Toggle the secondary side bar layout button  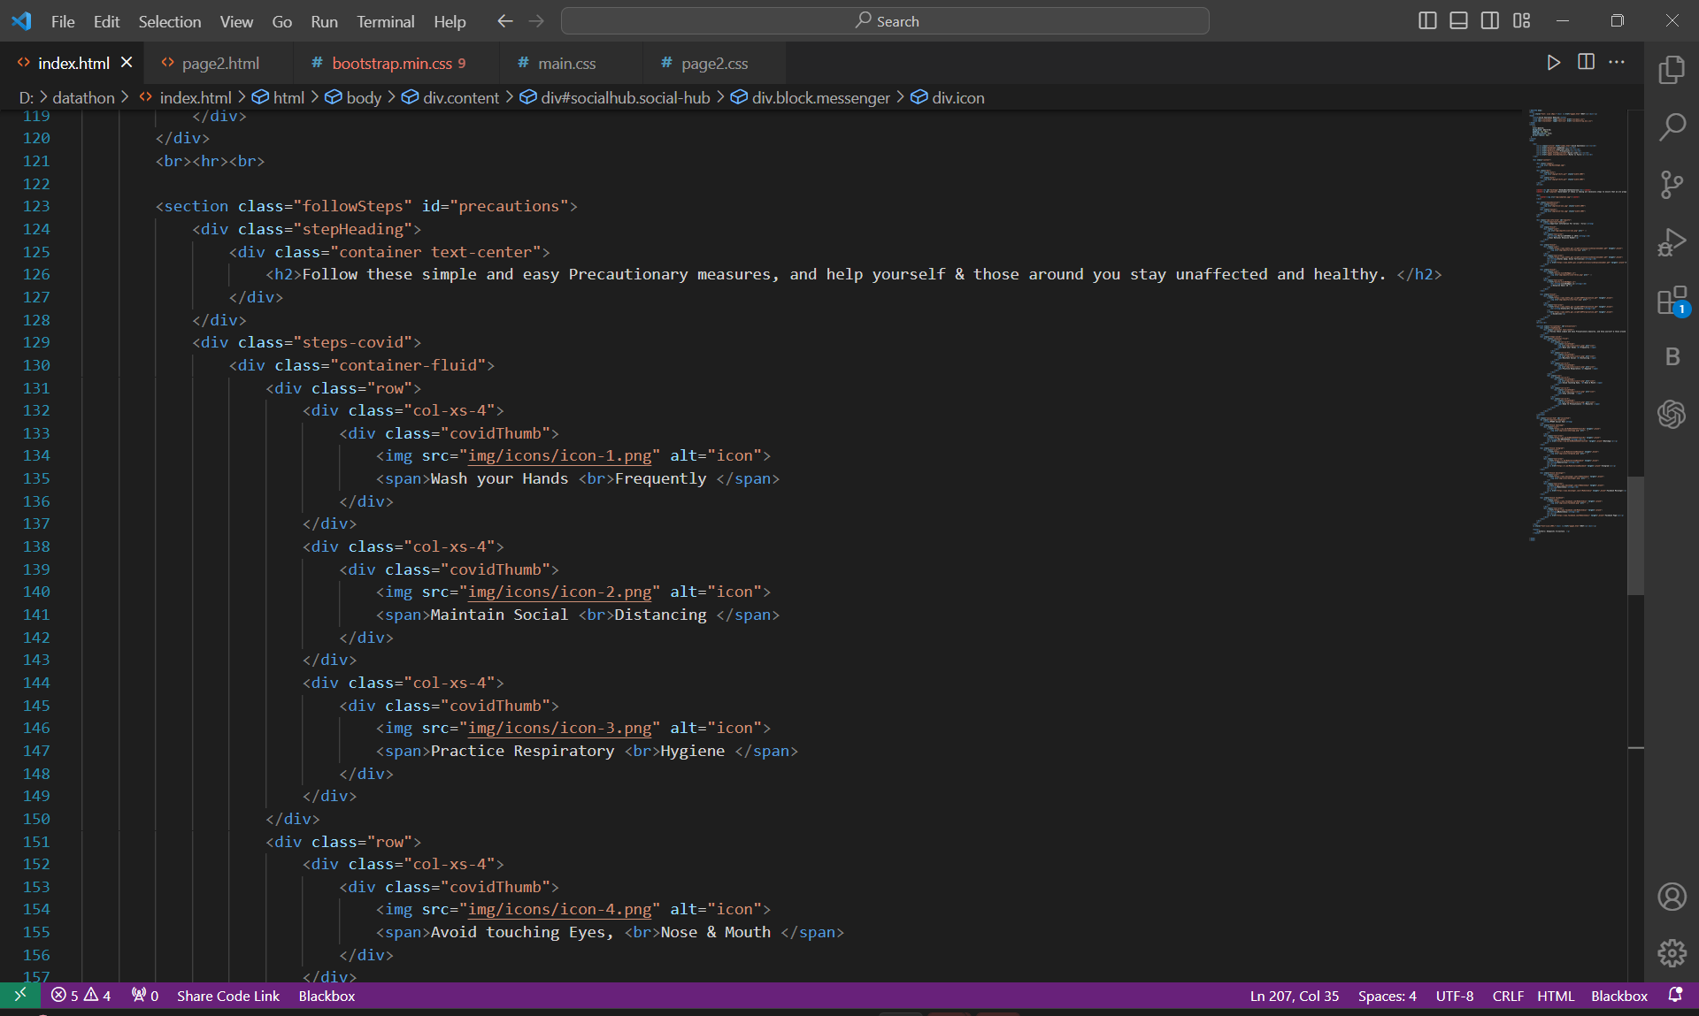click(x=1490, y=20)
